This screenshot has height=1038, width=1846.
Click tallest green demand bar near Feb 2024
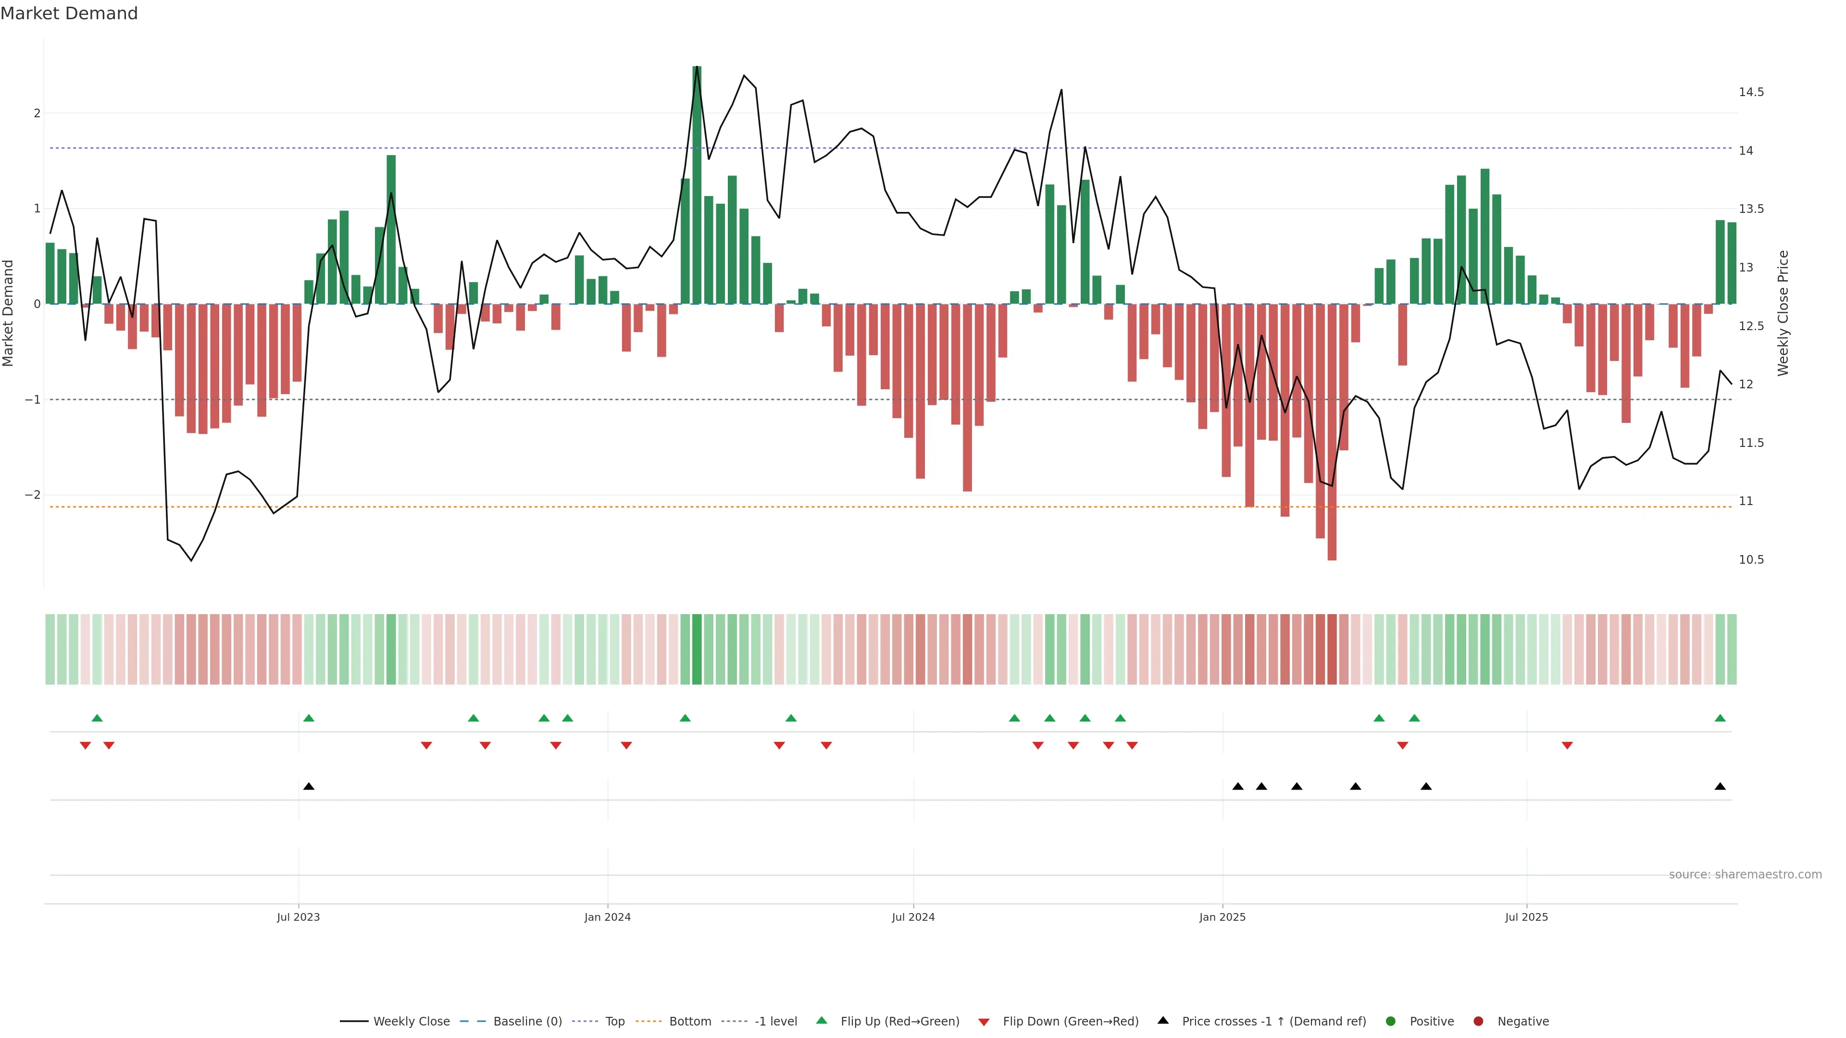tap(697, 186)
